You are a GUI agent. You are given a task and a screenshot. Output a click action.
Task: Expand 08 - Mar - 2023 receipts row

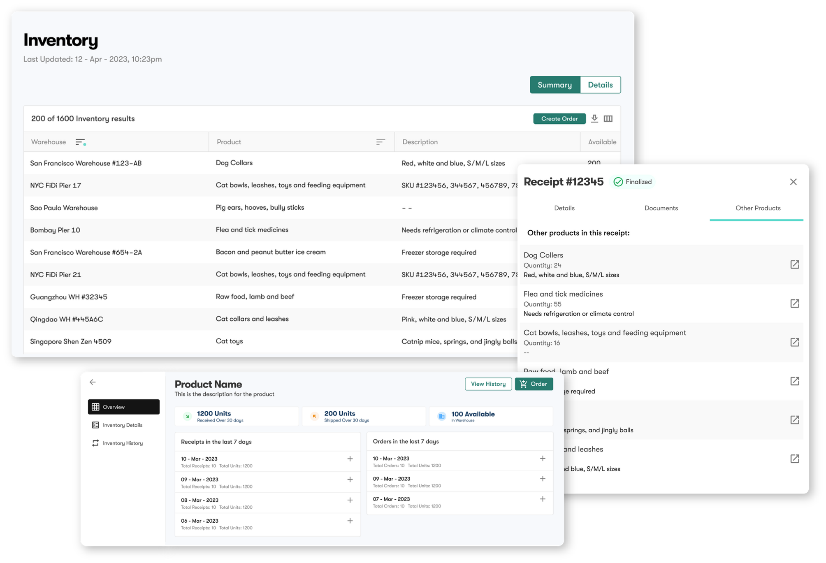[x=350, y=500]
